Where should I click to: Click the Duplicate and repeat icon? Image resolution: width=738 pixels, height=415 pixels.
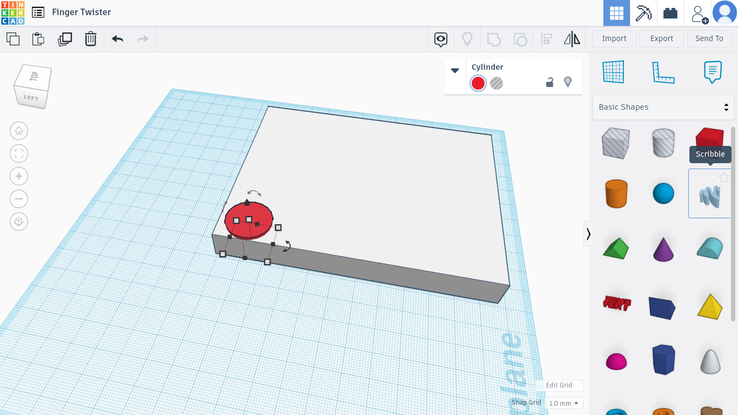point(65,39)
